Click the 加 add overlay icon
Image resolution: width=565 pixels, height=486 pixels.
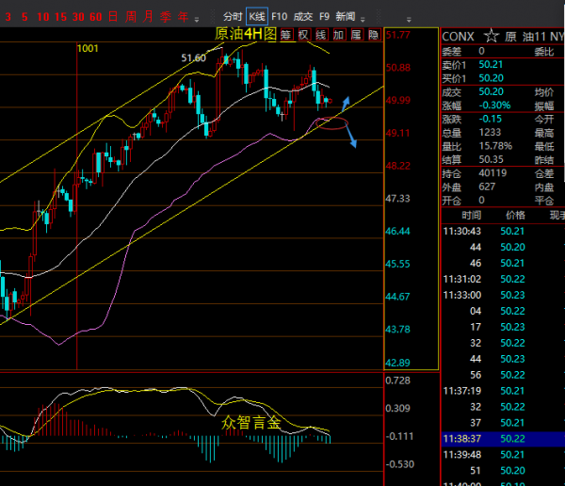pos(339,35)
